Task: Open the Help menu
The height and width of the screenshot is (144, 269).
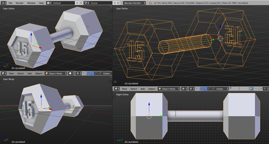Action: tap(41, 3)
